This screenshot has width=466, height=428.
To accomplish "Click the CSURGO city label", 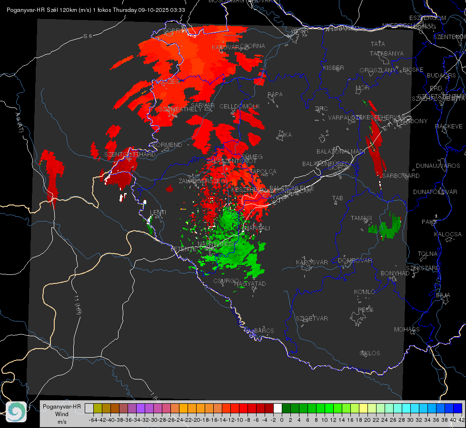I will [226, 281].
